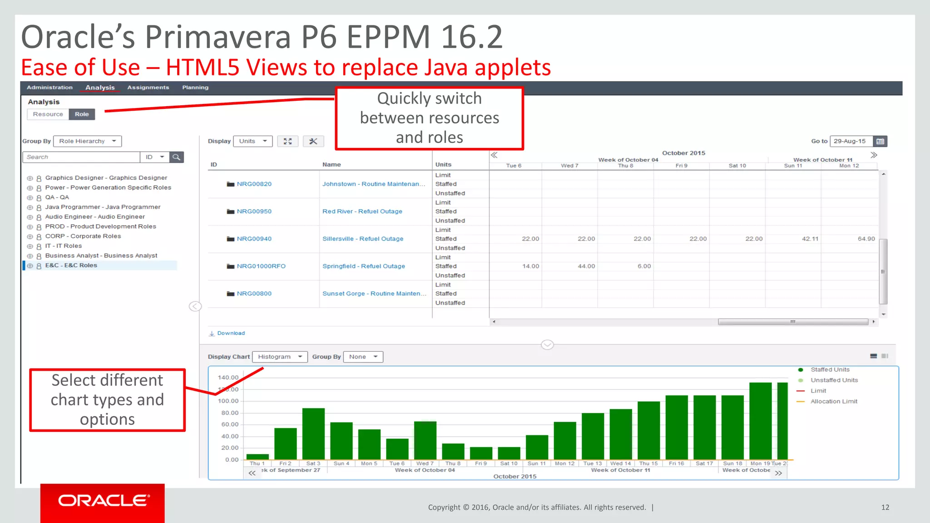Click the NRG00940 project folder icon
Image resolution: width=930 pixels, height=523 pixels.
coord(231,239)
